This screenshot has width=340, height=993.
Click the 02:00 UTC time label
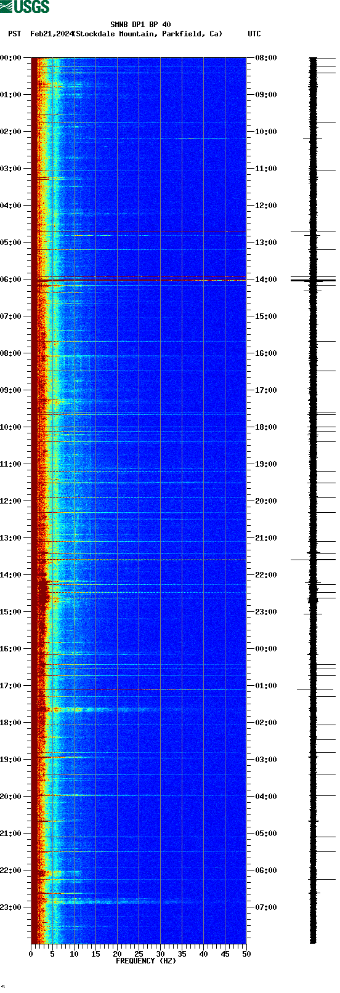point(266,723)
